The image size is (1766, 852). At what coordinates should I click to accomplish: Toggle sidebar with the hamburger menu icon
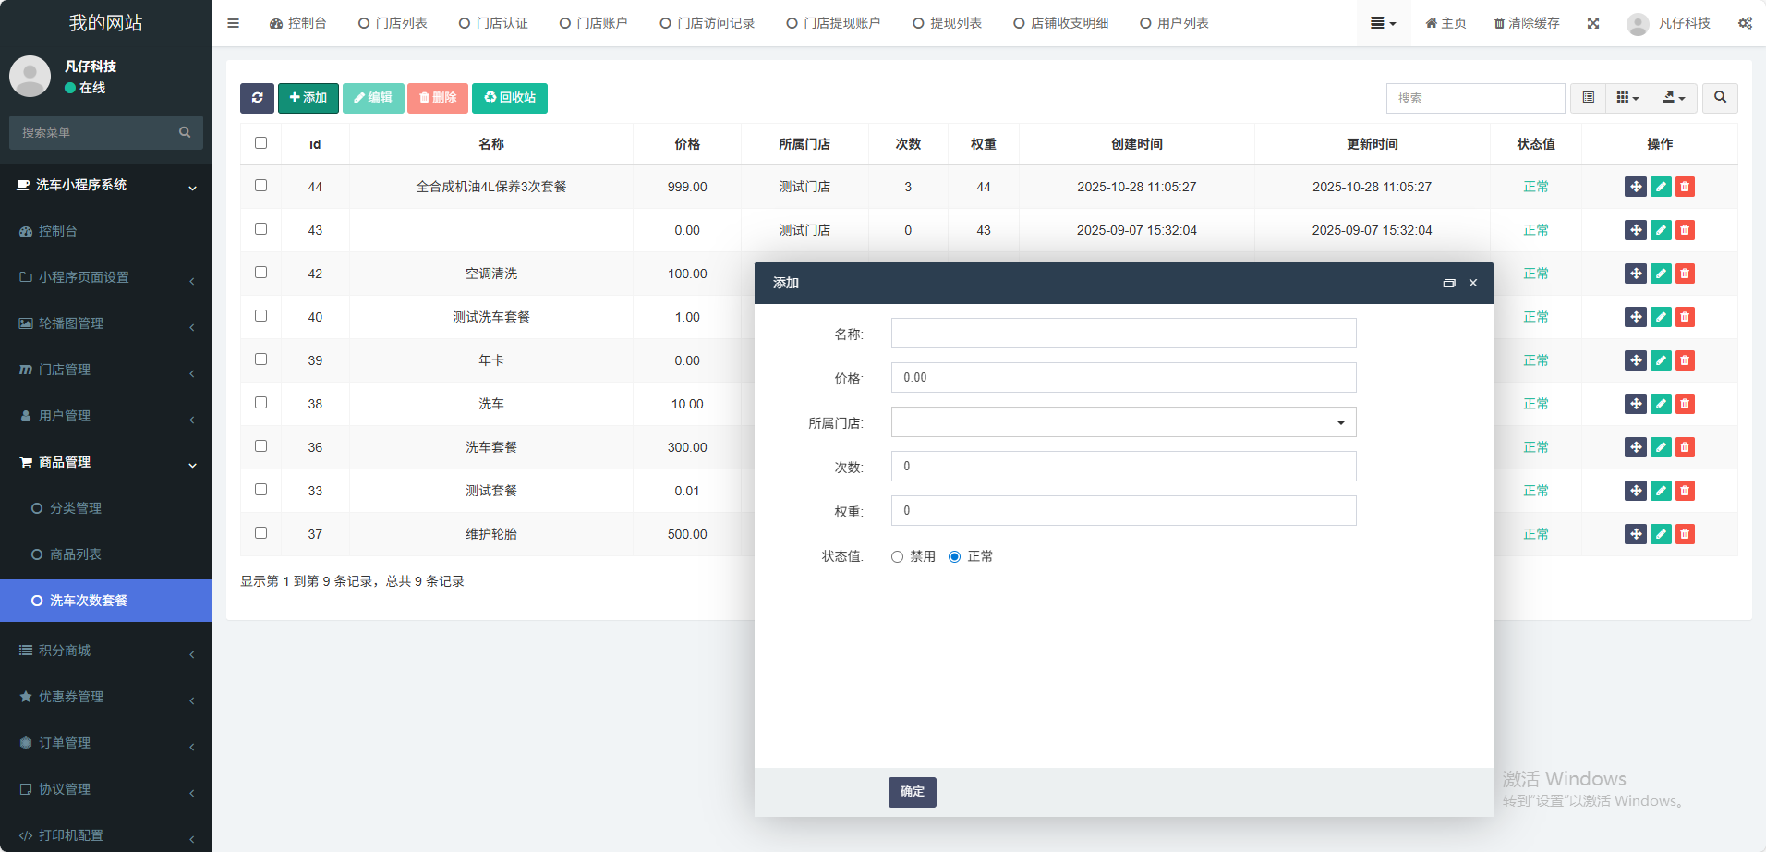click(233, 23)
